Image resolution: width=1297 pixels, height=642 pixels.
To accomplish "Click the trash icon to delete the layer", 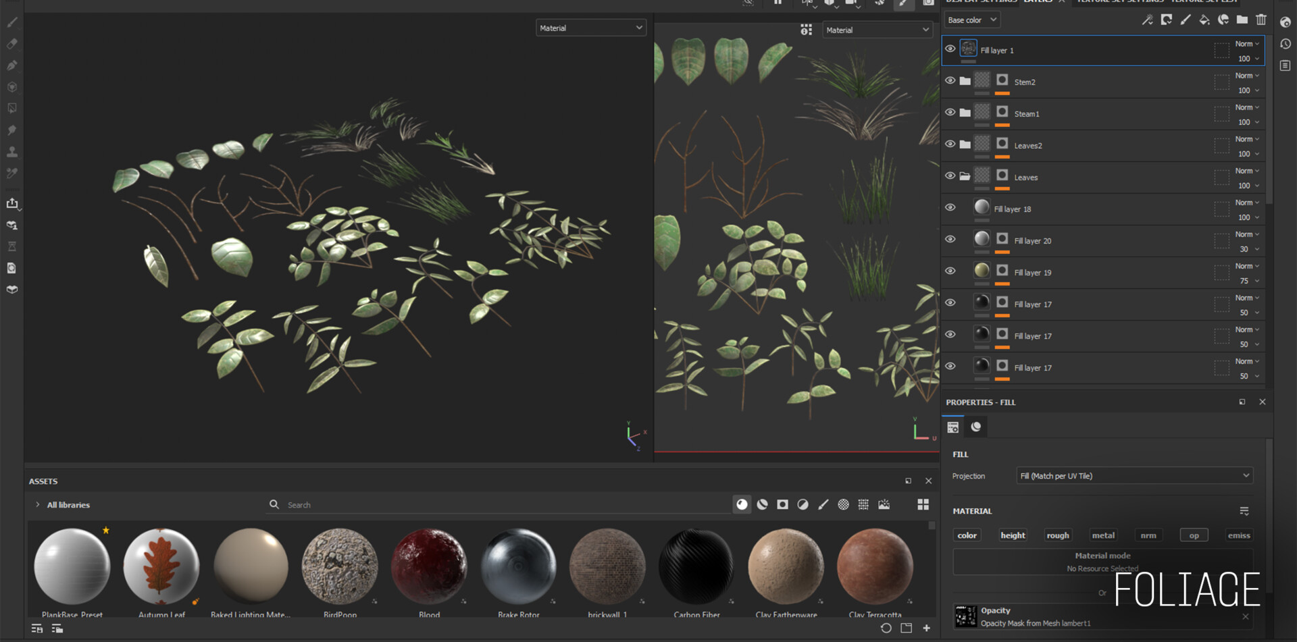I will (1261, 20).
